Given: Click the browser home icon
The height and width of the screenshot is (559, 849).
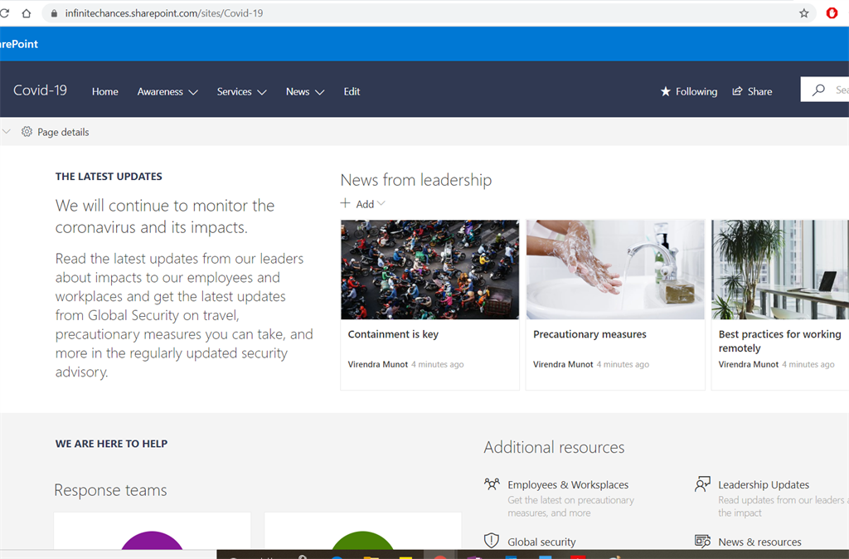Looking at the screenshot, I should click(26, 13).
